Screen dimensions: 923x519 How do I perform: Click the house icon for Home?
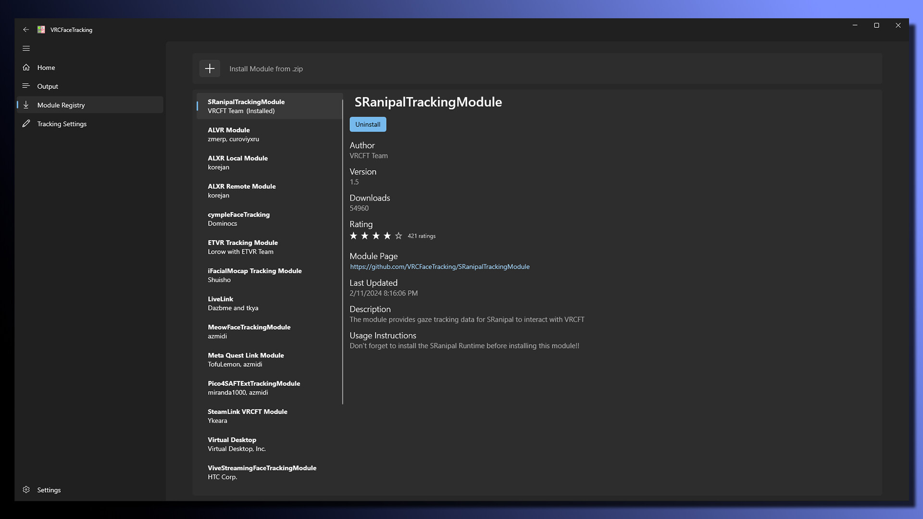tap(26, 67)
